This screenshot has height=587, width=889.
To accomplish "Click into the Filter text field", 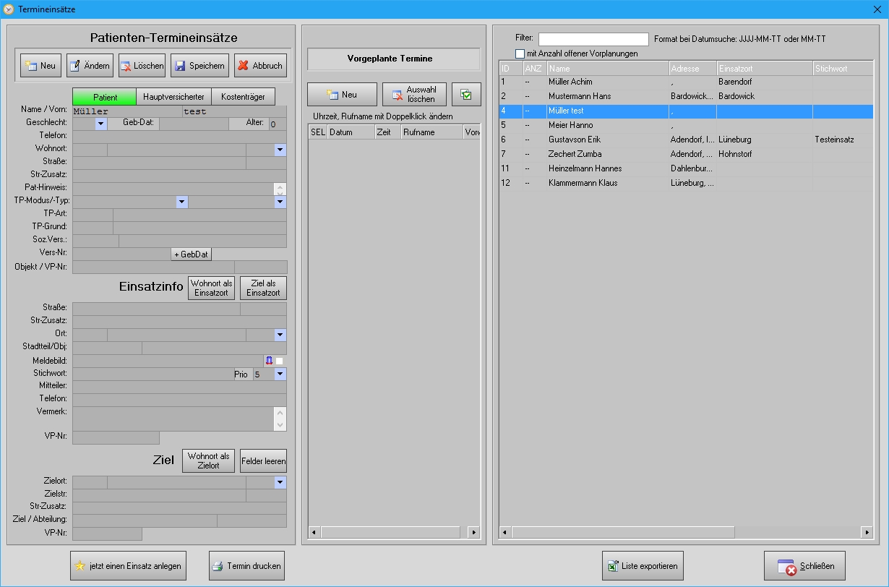I will [x=593, y=39].
